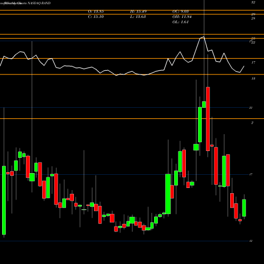Click the tallest red candlestick

pyautogui.click(x=208, y=119)
